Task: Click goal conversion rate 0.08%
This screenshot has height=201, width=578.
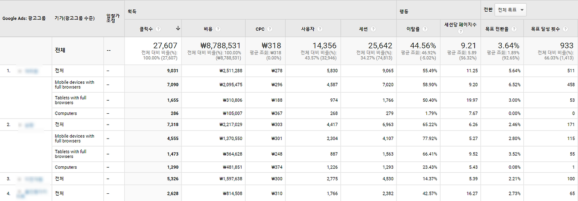Action: [x=514, y=167]
